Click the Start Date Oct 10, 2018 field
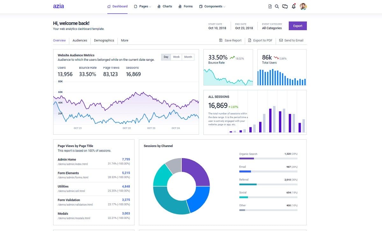Screen dimensions: 382x231 pyautogui.click(x=217, y=28)
